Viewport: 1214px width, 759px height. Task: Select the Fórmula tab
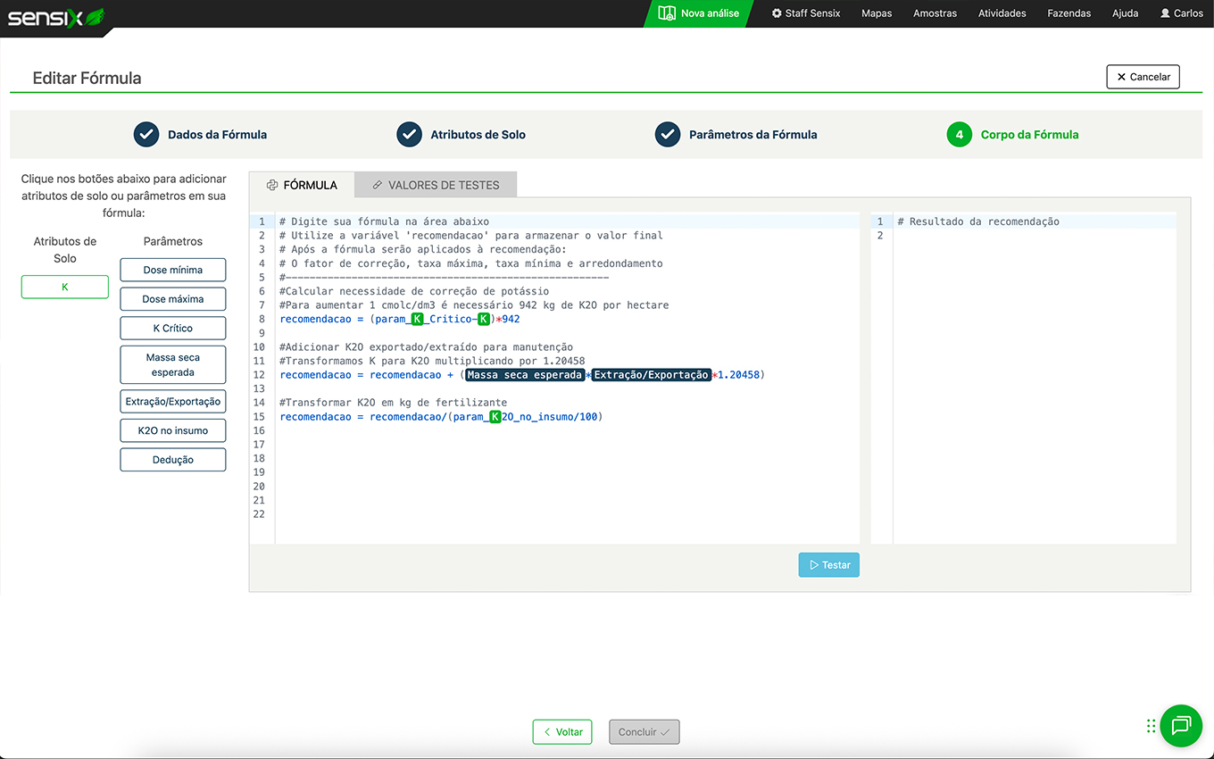(302, 185)
